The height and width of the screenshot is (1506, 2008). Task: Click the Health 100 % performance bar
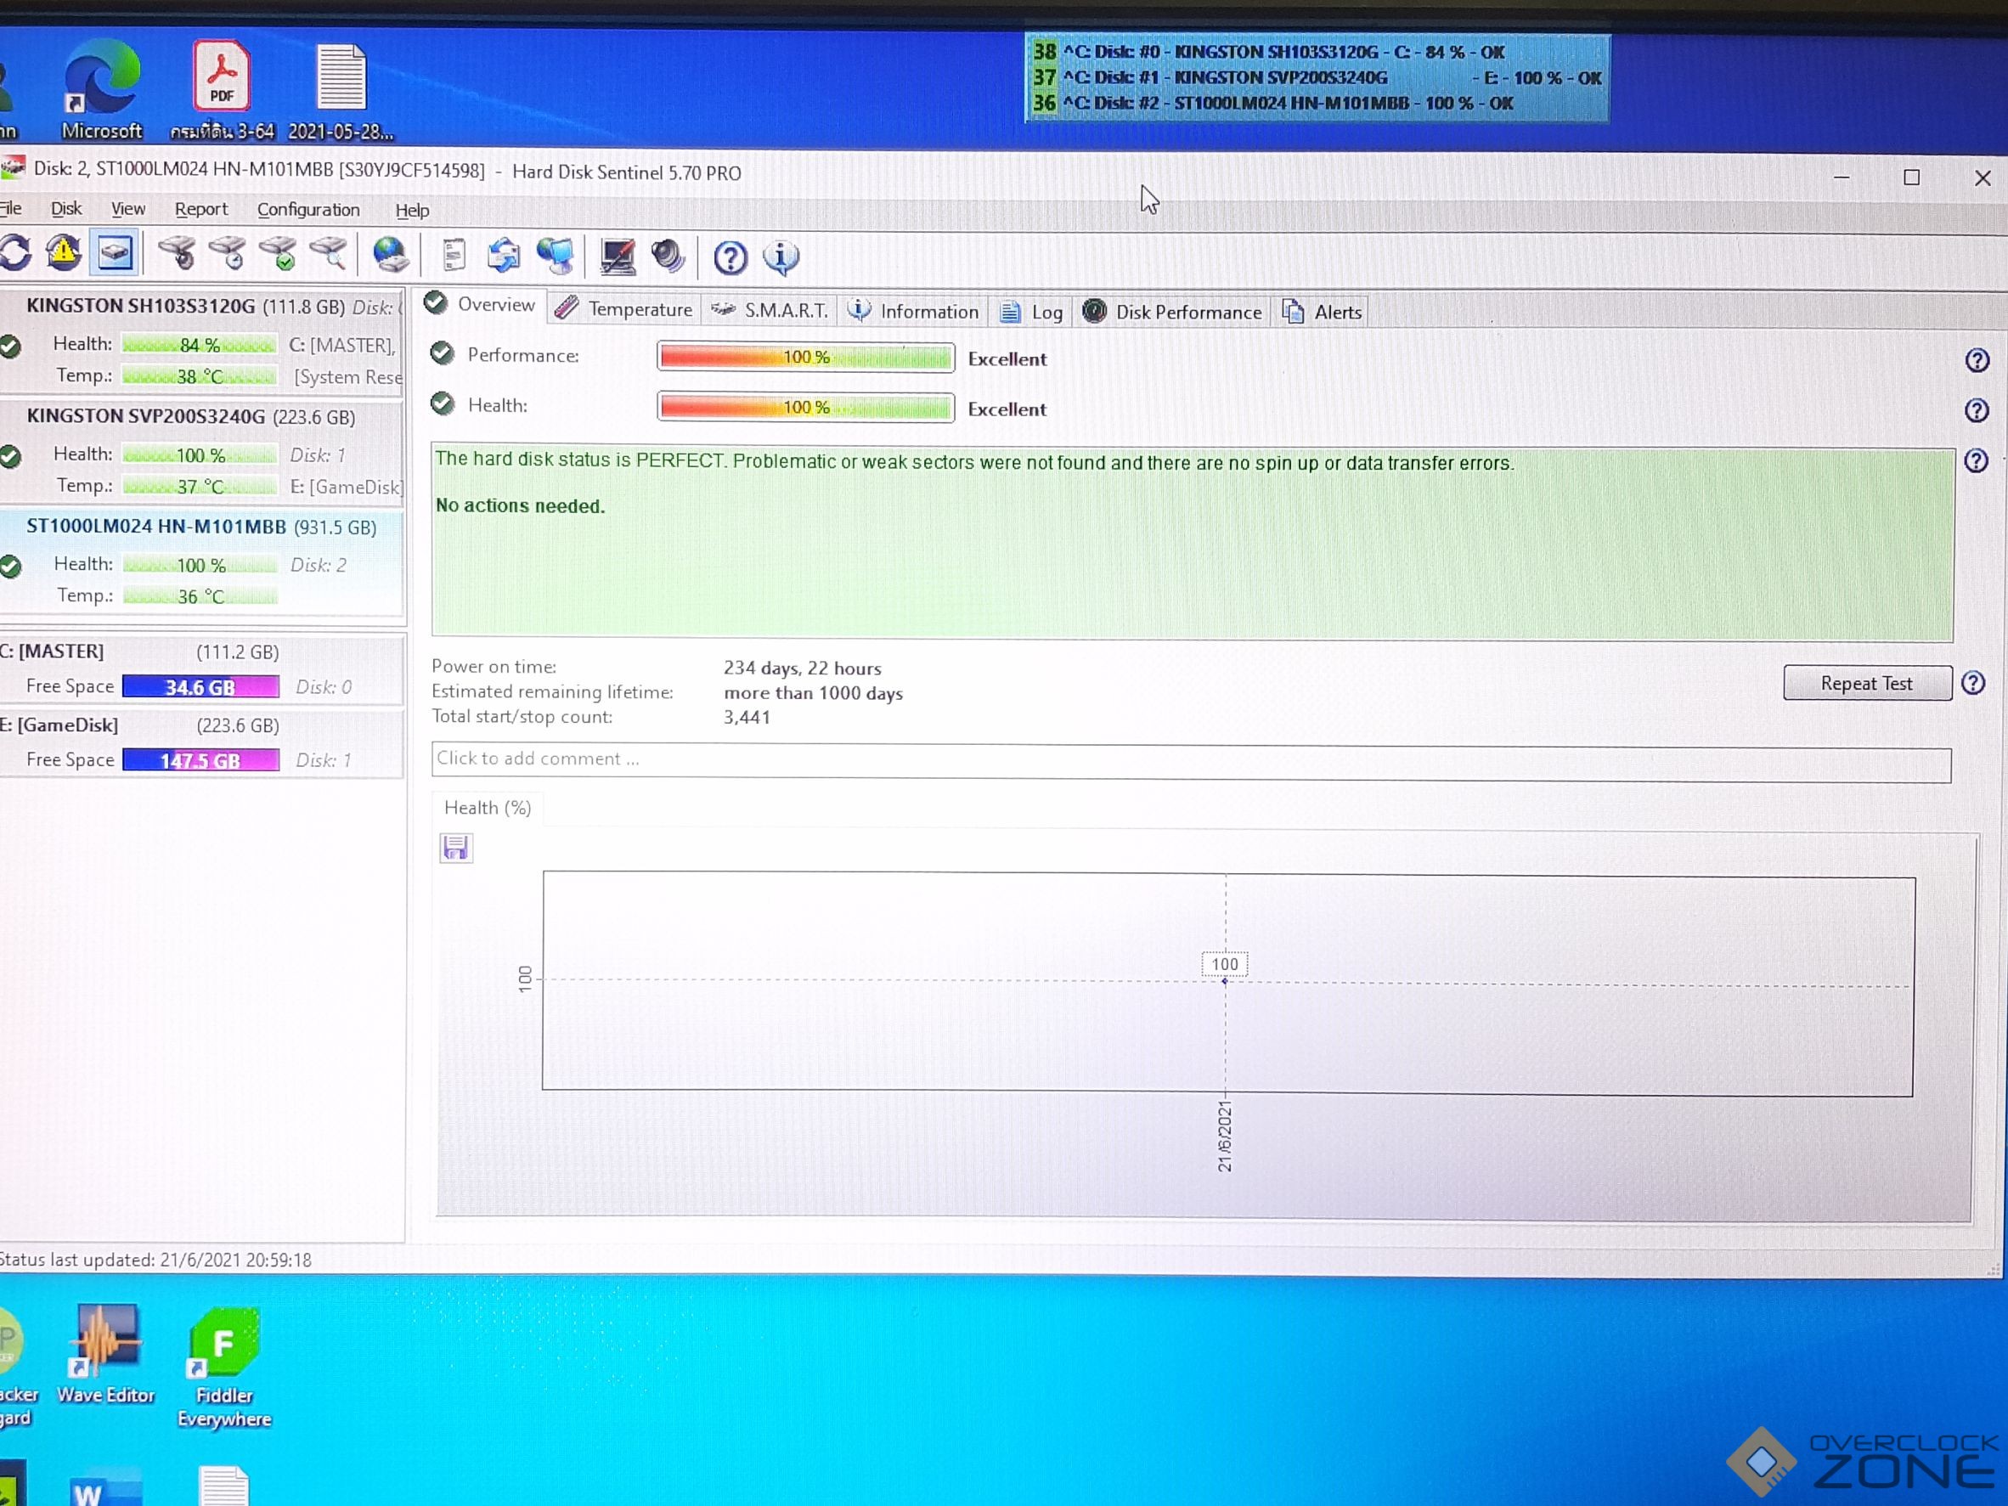click(805, 408)
